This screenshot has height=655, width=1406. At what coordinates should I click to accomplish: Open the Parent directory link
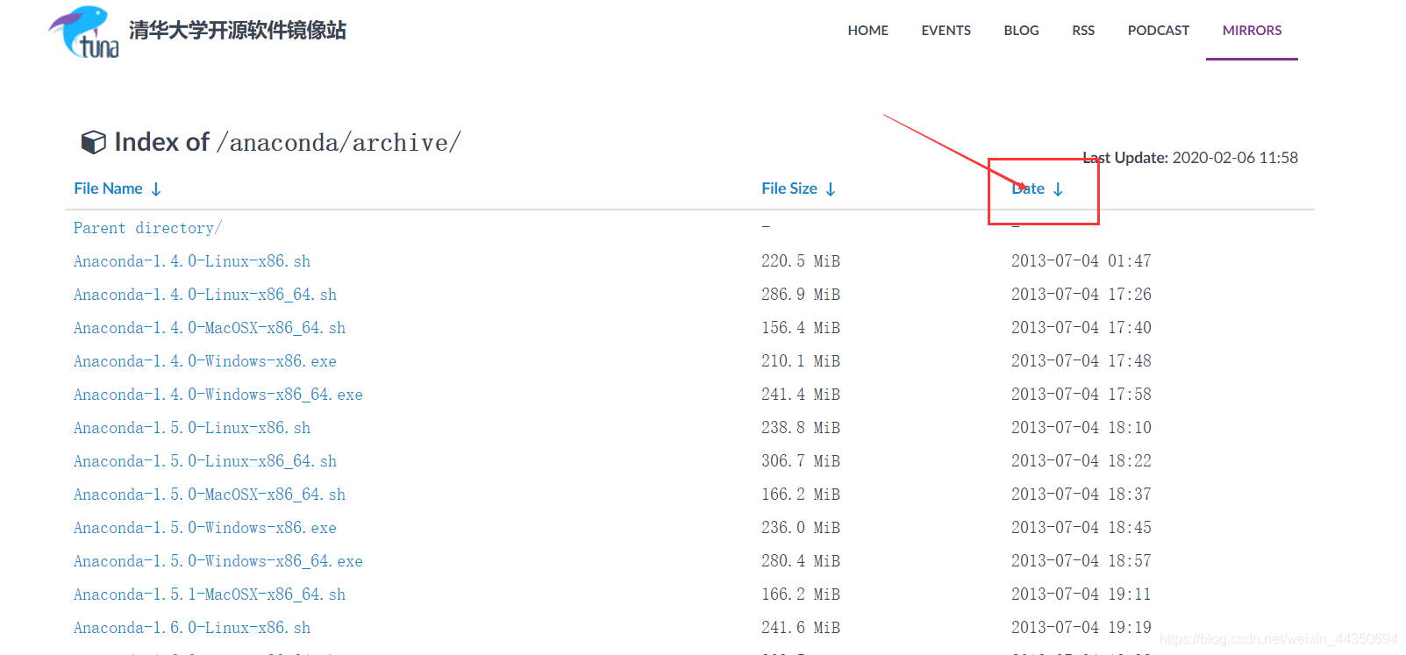coord(147,228)
